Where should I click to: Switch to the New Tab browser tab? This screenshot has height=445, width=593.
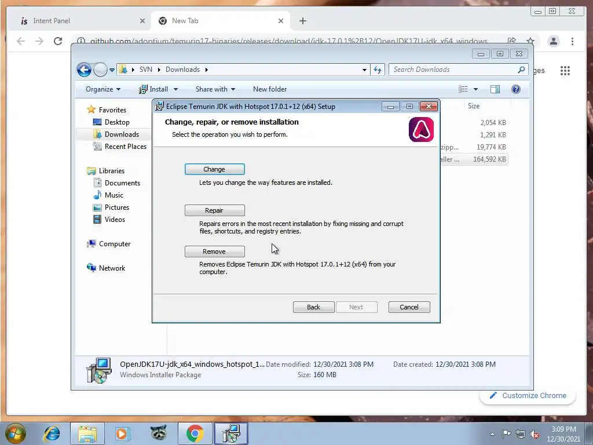221,21
